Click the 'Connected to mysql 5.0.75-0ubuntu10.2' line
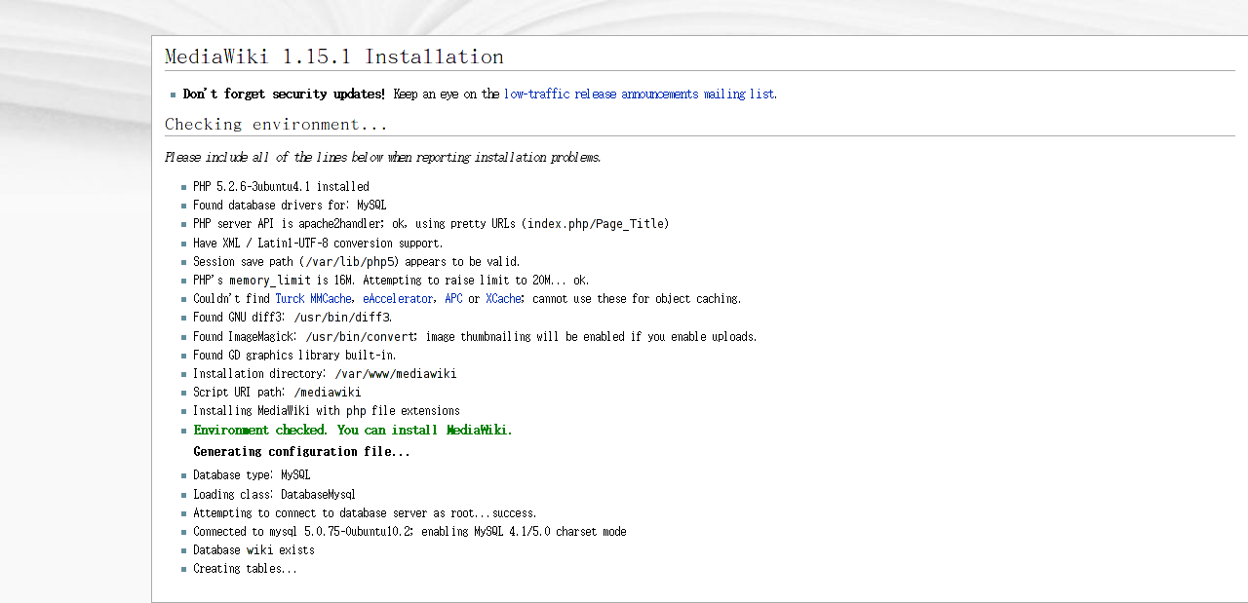Screen dimensions: 1248x603 click(409, 532)
